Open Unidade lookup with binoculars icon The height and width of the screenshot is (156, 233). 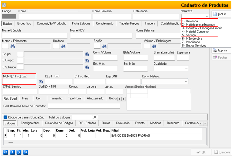[63, 46]
